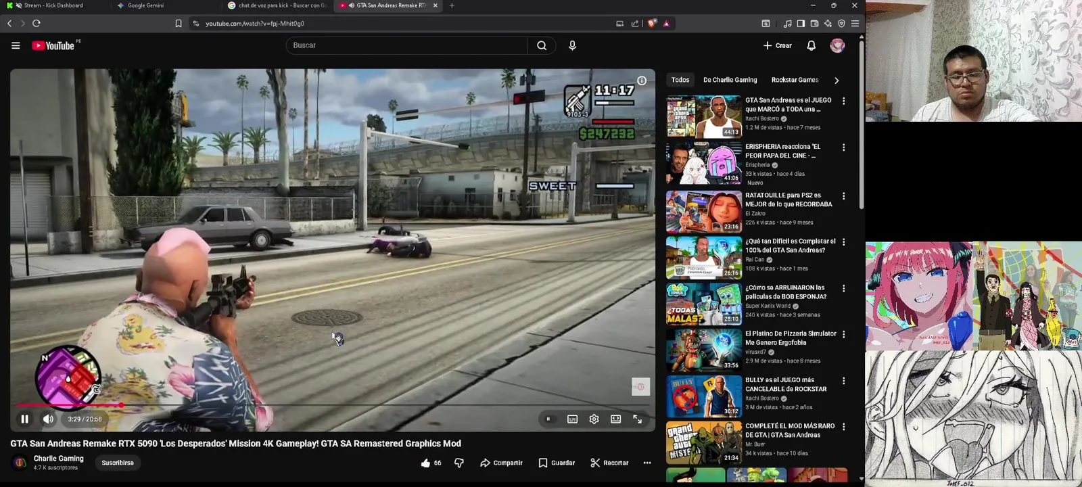
Task: Seek on the red video progress bar
Action: 333,405
